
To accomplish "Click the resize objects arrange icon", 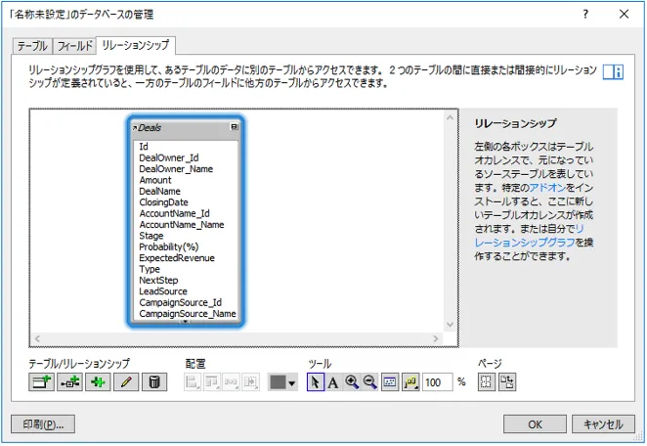I will click(250, 382).
